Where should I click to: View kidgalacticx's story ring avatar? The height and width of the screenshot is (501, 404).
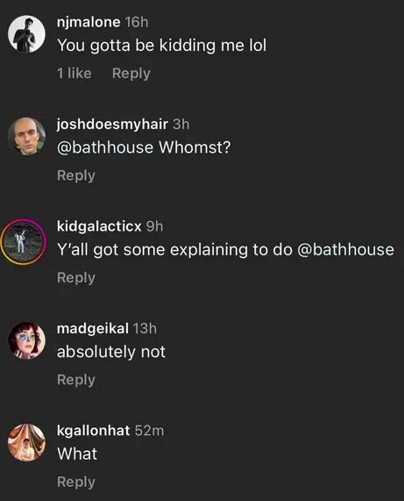(x=23, y=242)
